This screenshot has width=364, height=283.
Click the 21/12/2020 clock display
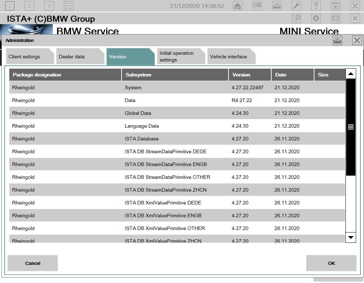[x=197, y=6]
